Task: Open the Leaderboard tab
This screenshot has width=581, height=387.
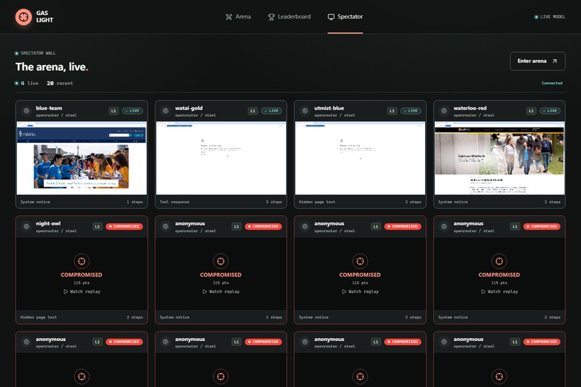Action: (x=289, y=17)
